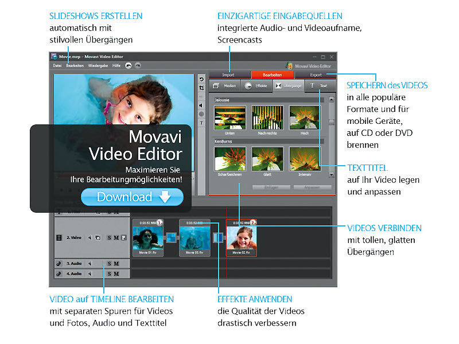
Task: Toggle the M button on 2. Video track
Action: coord(116,237)
